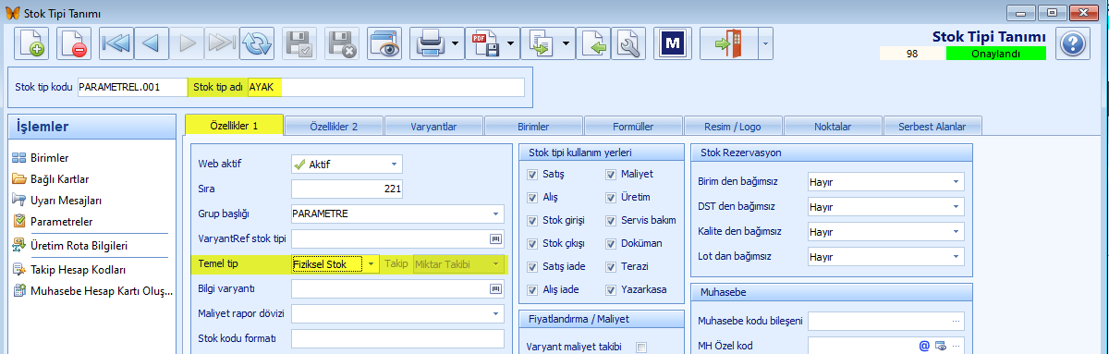This screenshot has width=1109, height=354.
Task: Click the document with green arrow icon
Action: pos(594,43)
